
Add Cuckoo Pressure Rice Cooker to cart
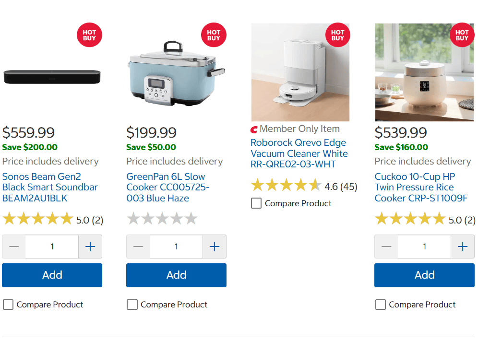pos(424,275)
